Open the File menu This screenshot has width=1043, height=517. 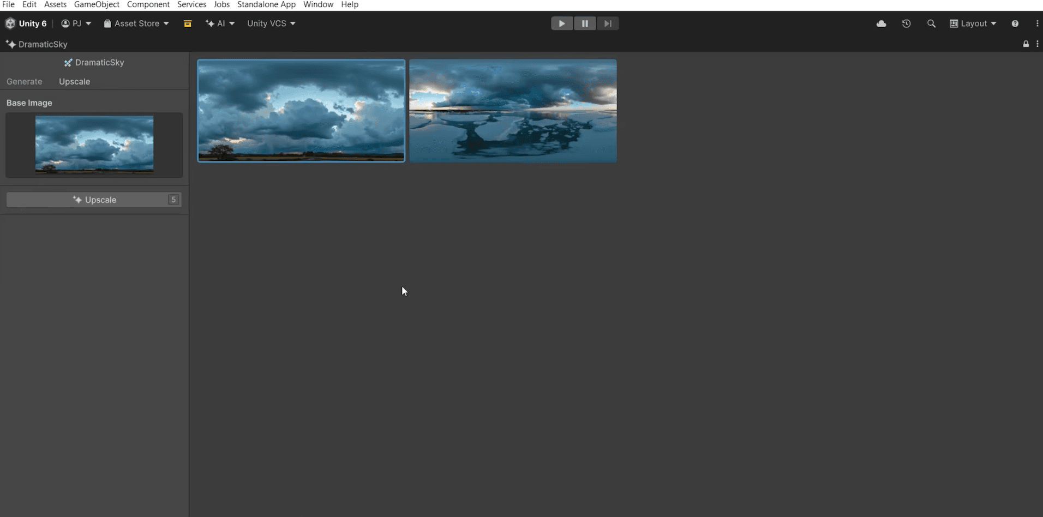[8, 5]
